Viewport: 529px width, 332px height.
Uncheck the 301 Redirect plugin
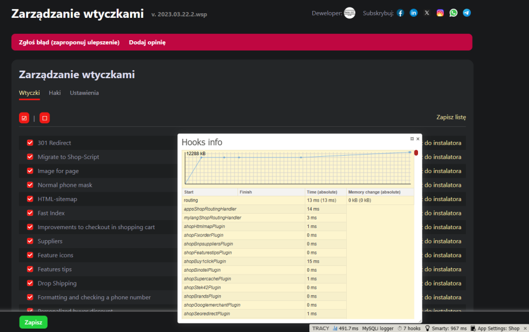tap(30, 142)
